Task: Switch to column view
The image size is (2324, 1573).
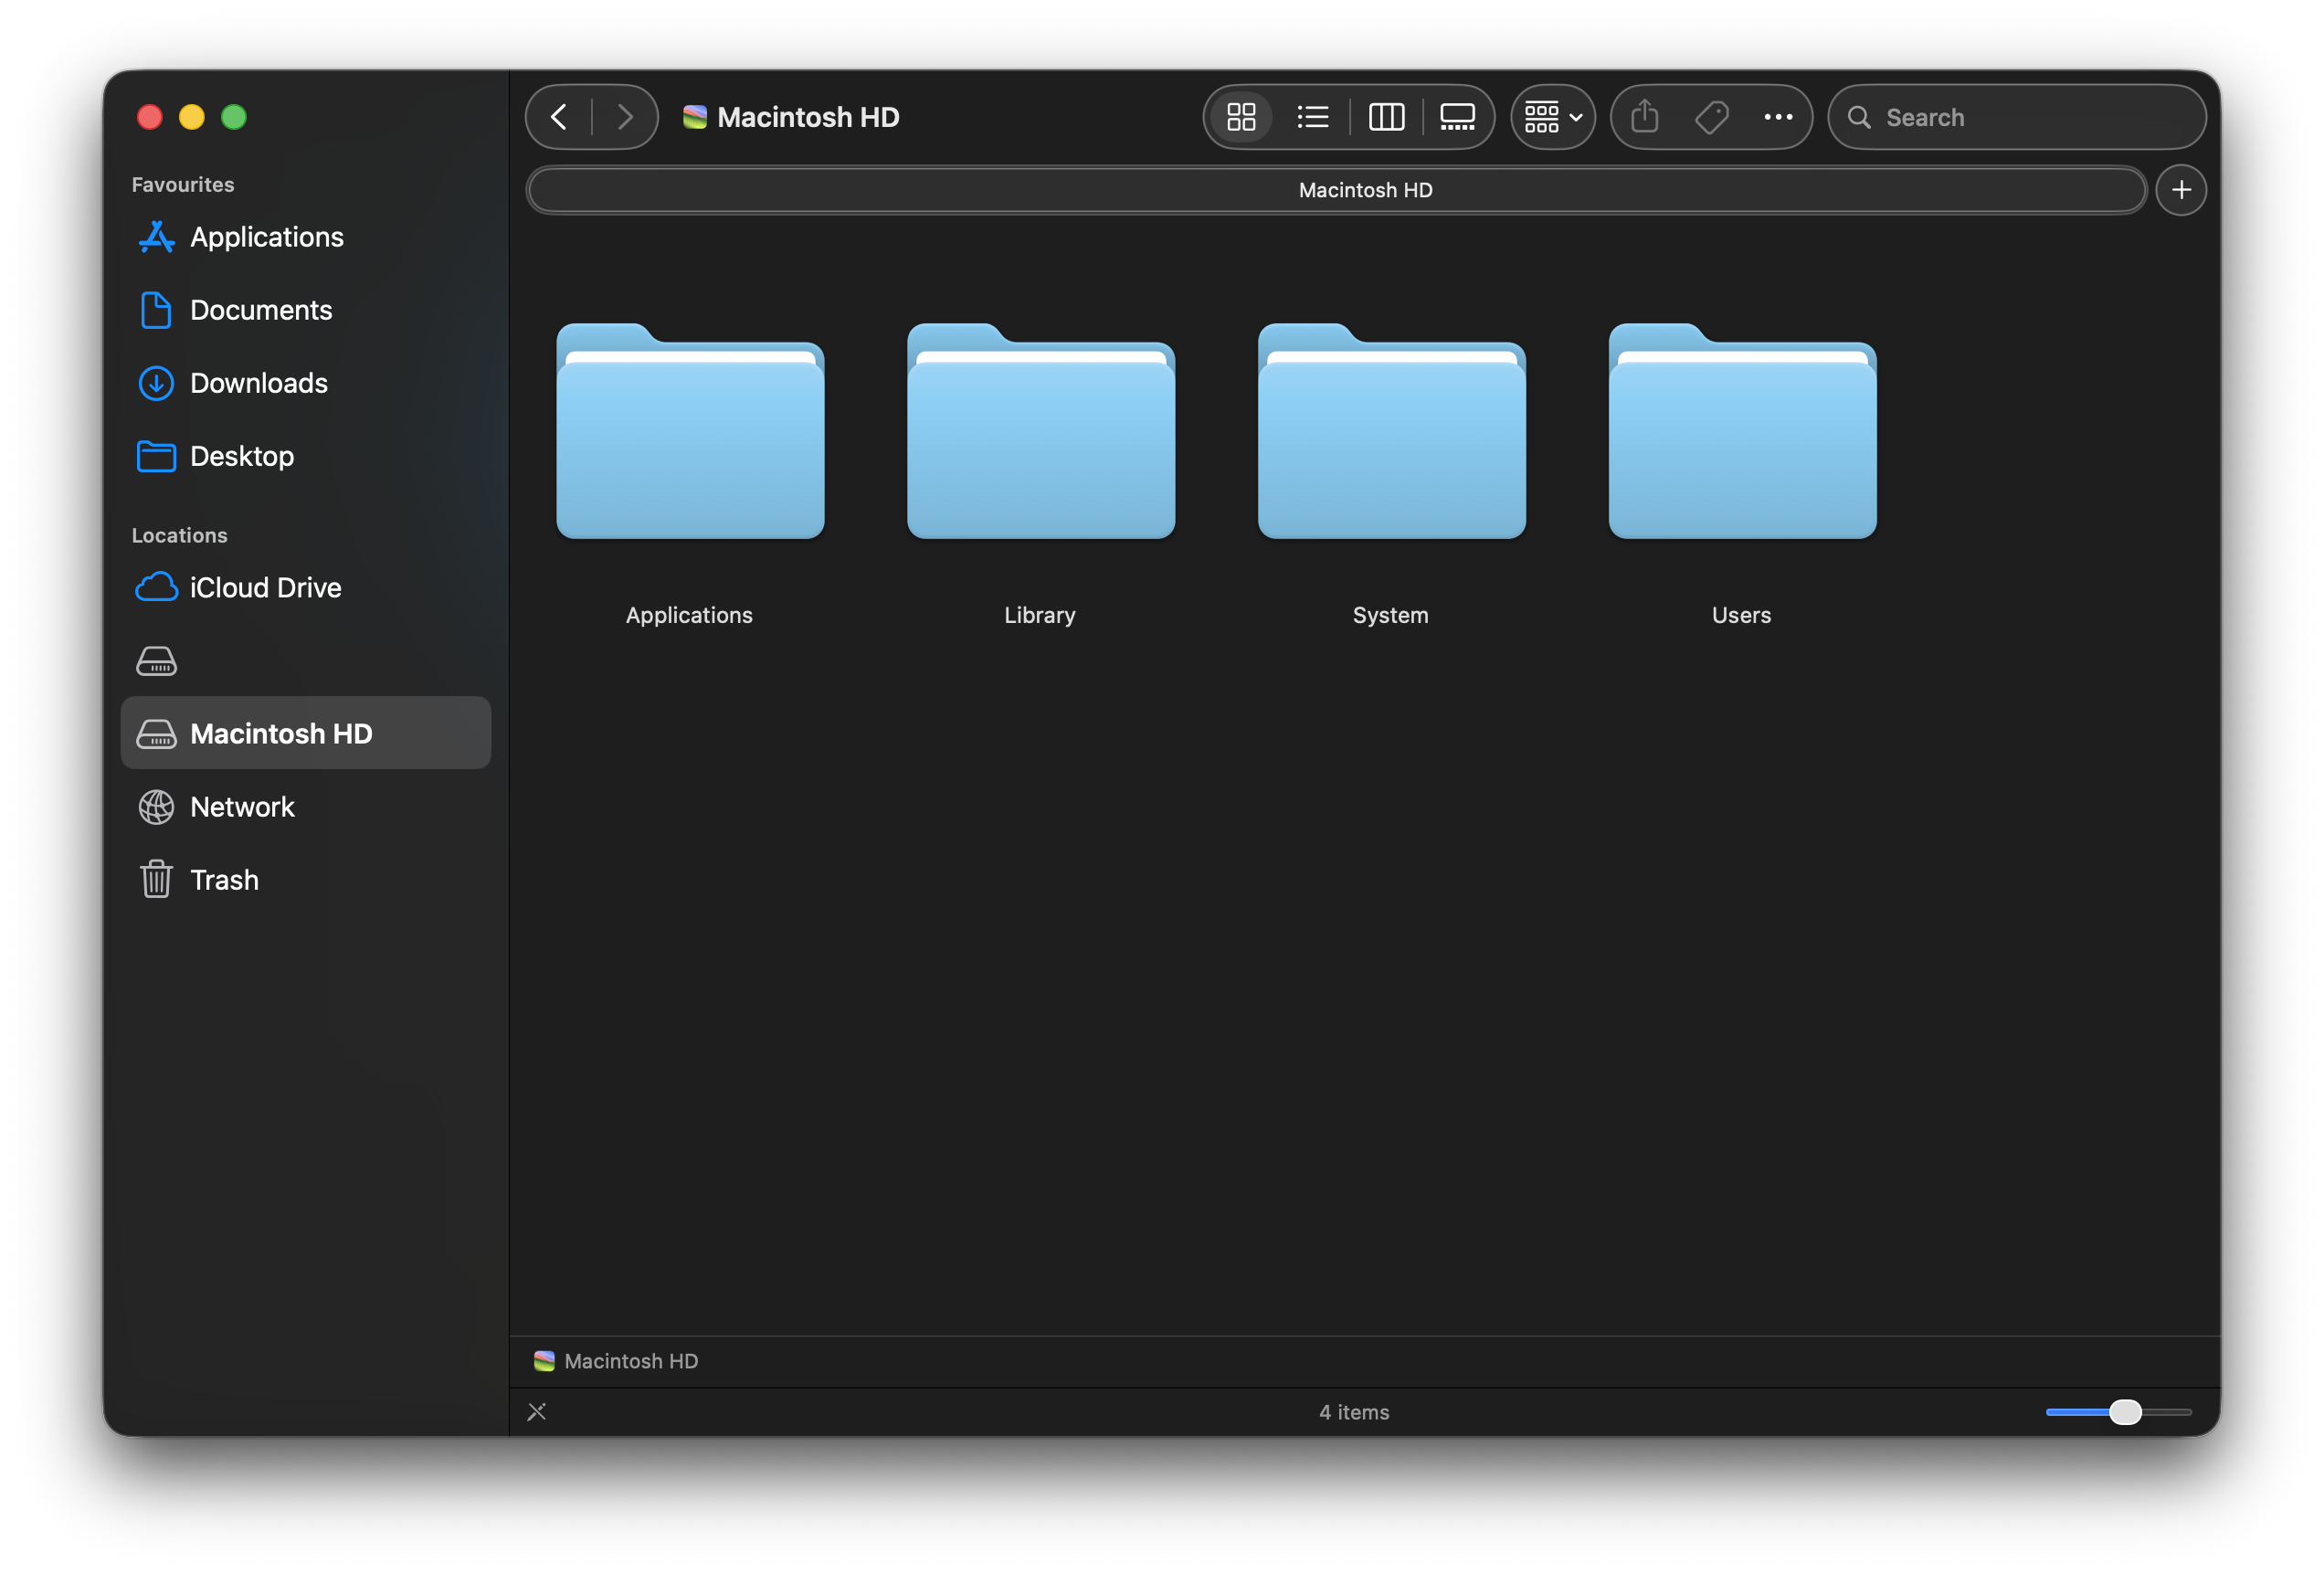Action: (1386, 117)
